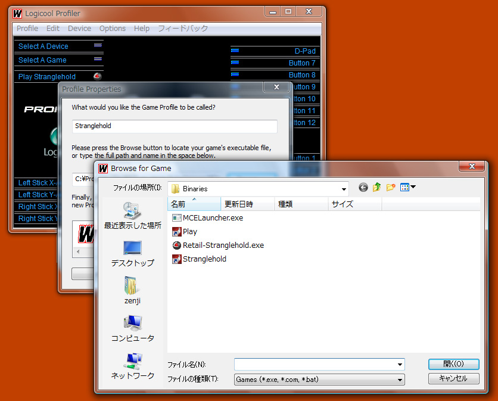Click the Button 7 label in Profiler
This screenshot has height=401, width=498.
(x=302, y=63)
